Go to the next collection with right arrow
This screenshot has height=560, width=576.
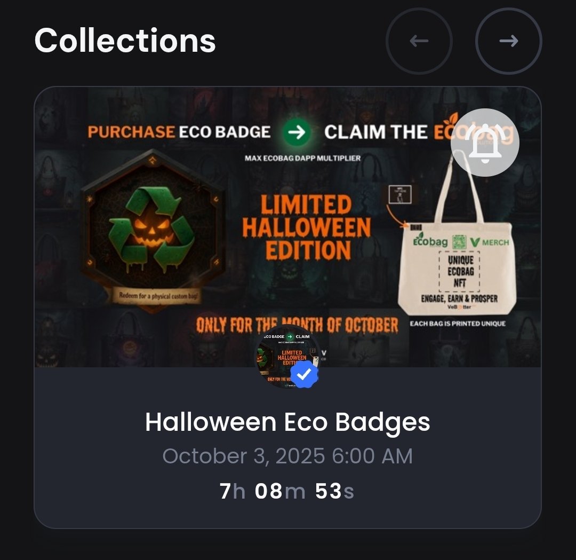(508, 41)
